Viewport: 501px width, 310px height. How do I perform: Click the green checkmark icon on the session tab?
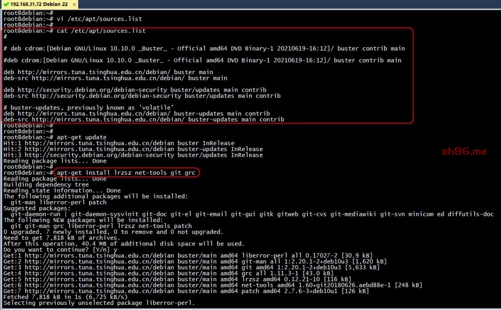[x=6, y=4]
